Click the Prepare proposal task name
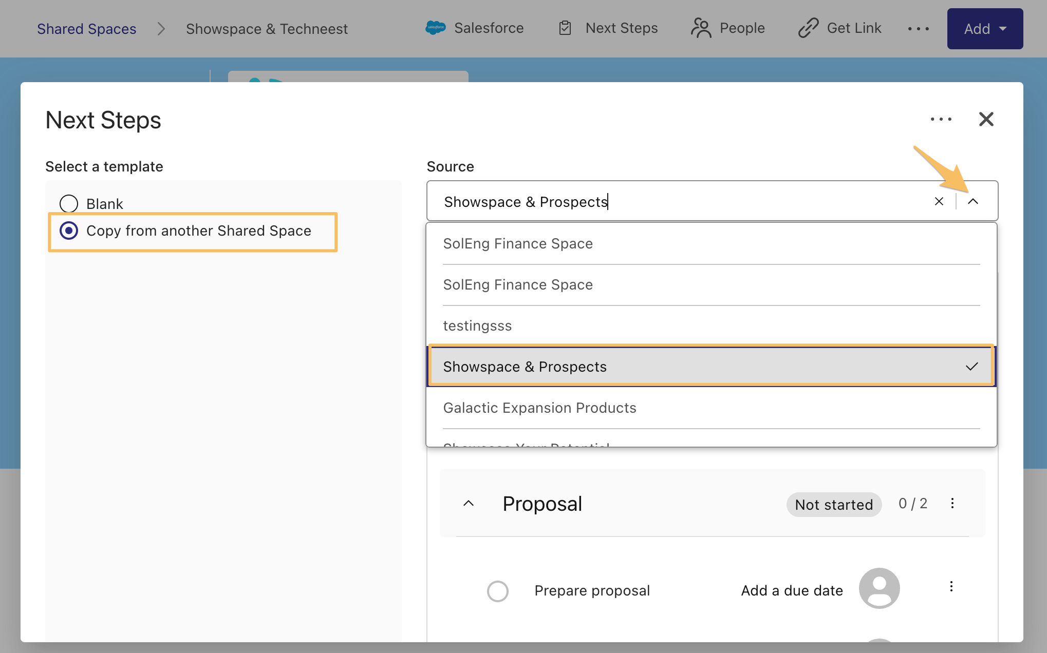 592,590
